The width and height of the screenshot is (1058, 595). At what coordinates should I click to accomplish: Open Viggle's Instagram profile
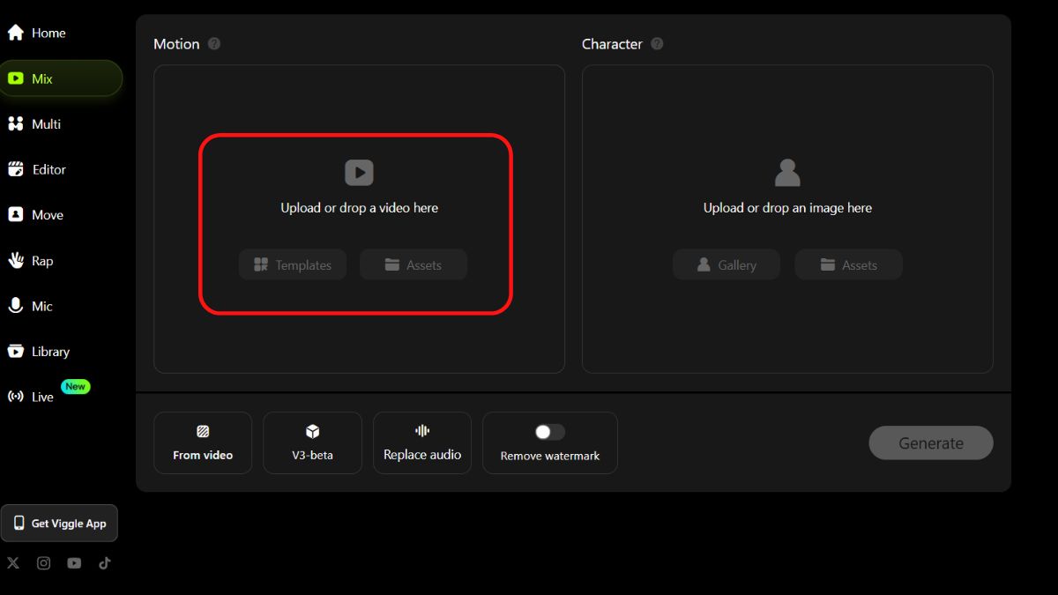coord(43,562)
